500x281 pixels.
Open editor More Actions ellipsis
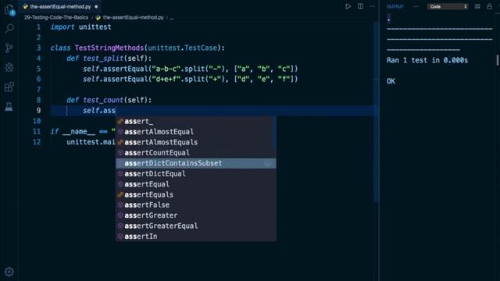pos(372,6)
